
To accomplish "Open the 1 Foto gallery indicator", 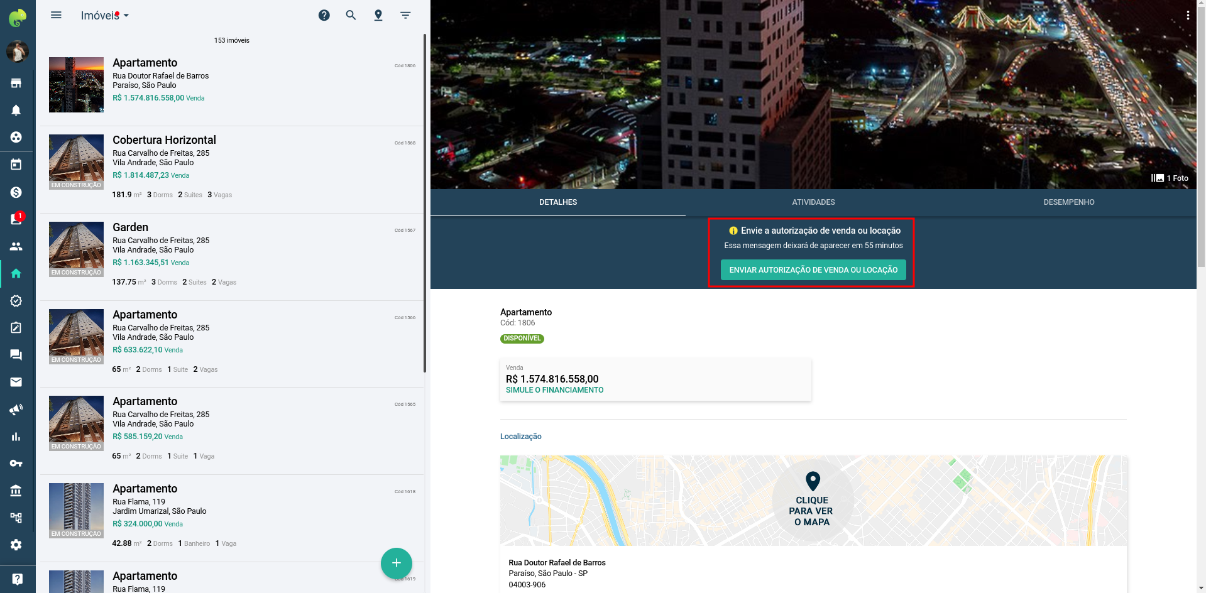I will 1170,178.
